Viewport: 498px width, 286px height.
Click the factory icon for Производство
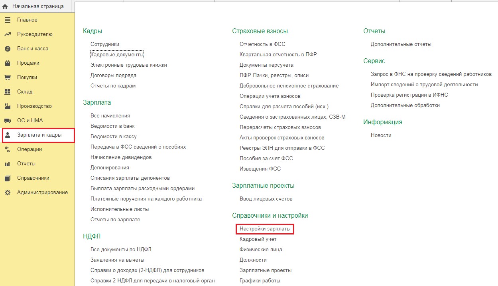click(x=7, y=106)
